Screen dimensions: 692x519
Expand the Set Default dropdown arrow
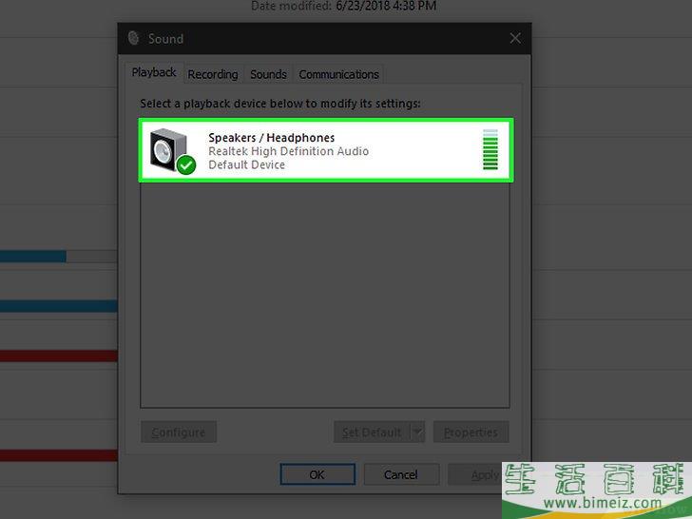tap(416, 432)
